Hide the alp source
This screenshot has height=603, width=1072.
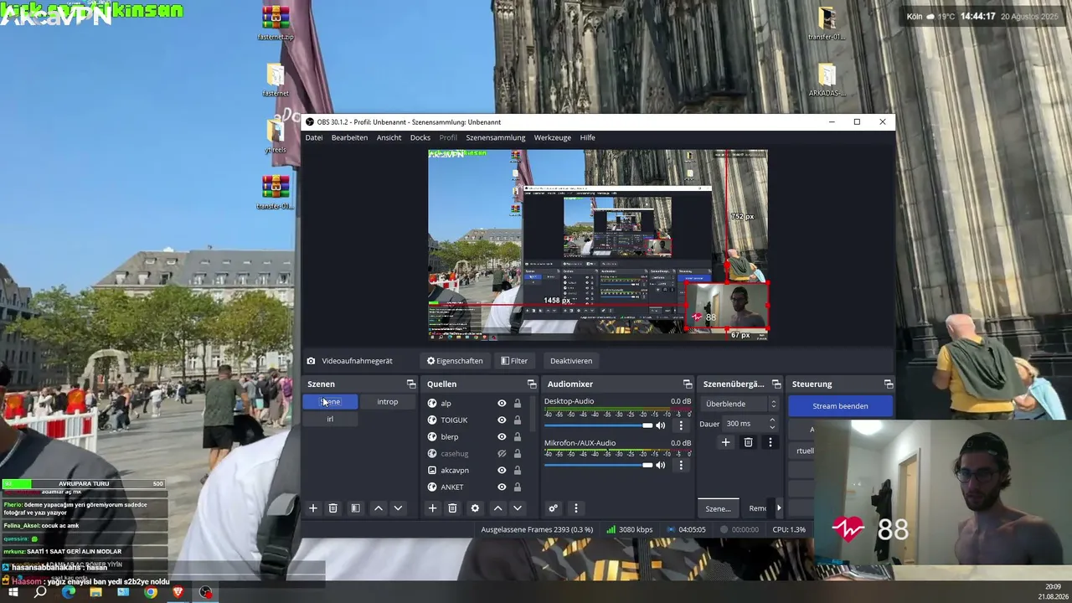coord(502,403)
